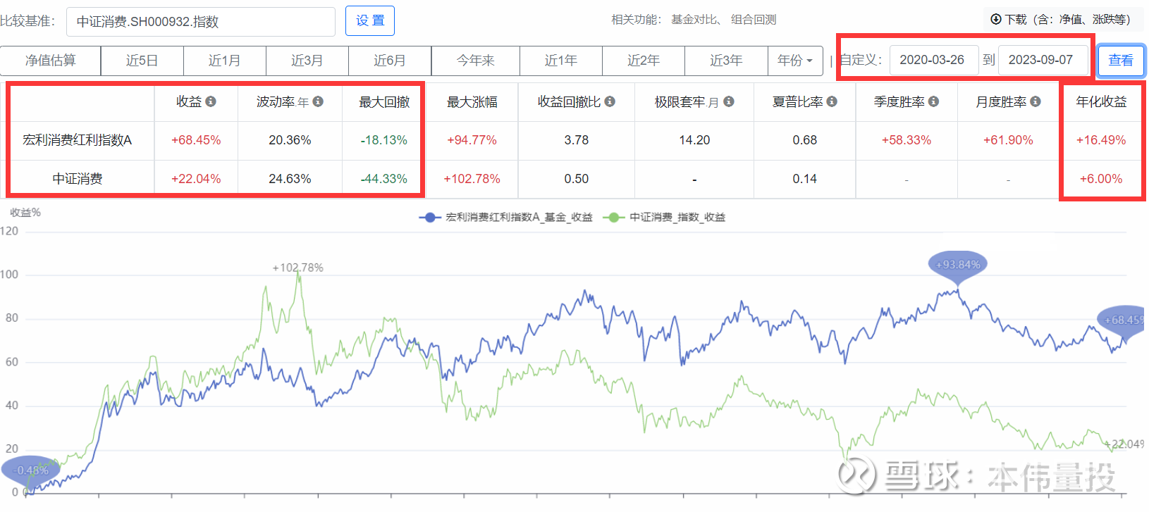1149x512 pixels.
Task: Click the 下载 (含: 净值、涨跌等) button
Action: pos(1064,19)
